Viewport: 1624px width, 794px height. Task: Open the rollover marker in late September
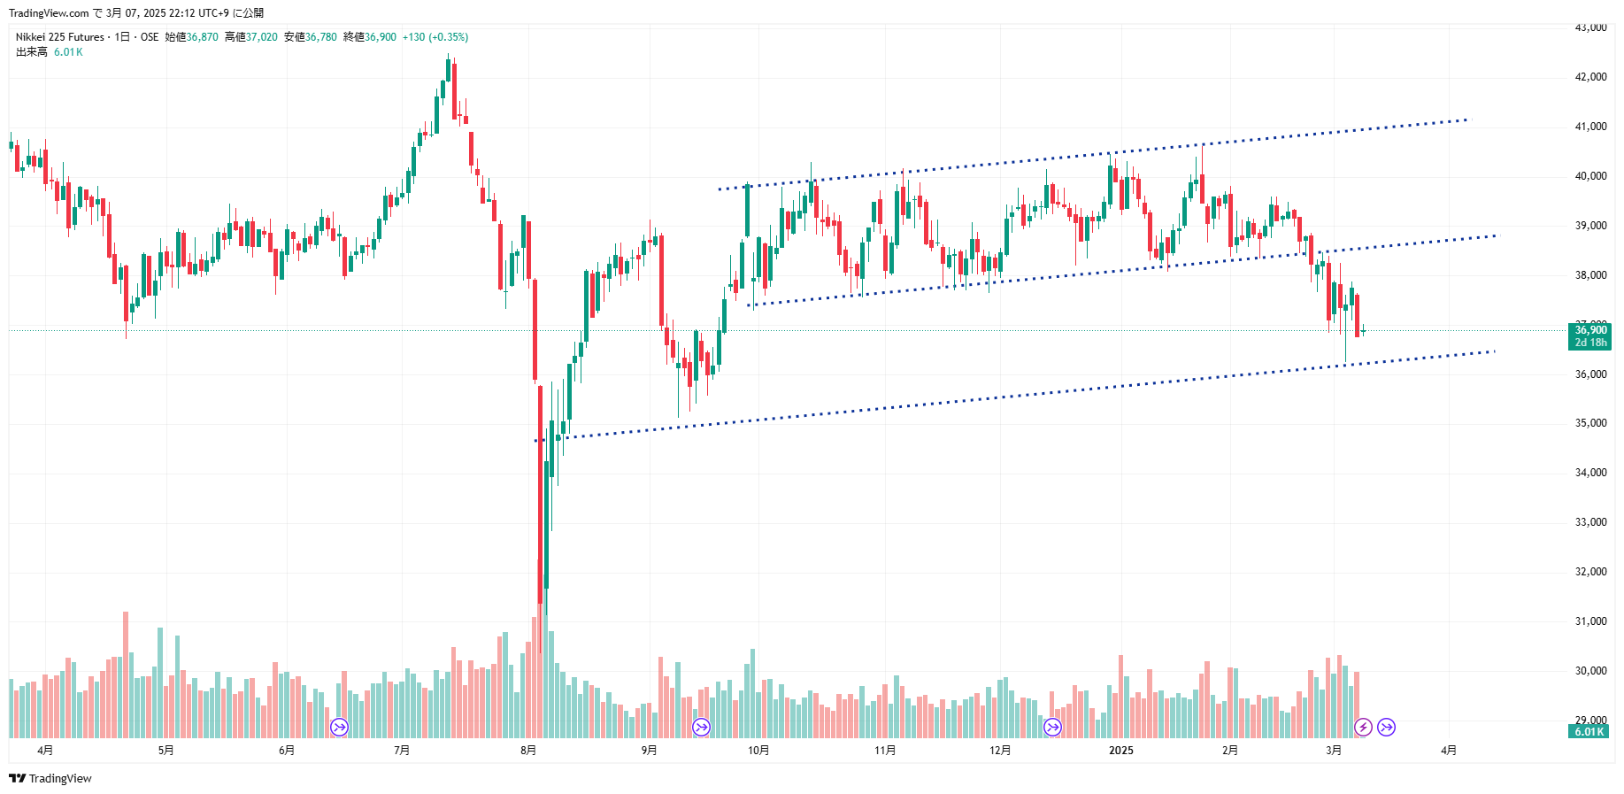coord(701,728)
